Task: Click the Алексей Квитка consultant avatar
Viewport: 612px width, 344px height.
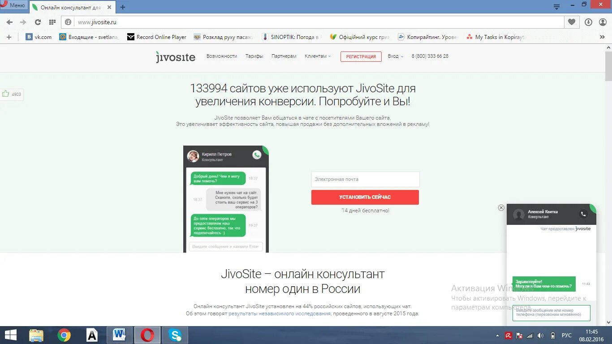Action: click(x=519, y=214)
